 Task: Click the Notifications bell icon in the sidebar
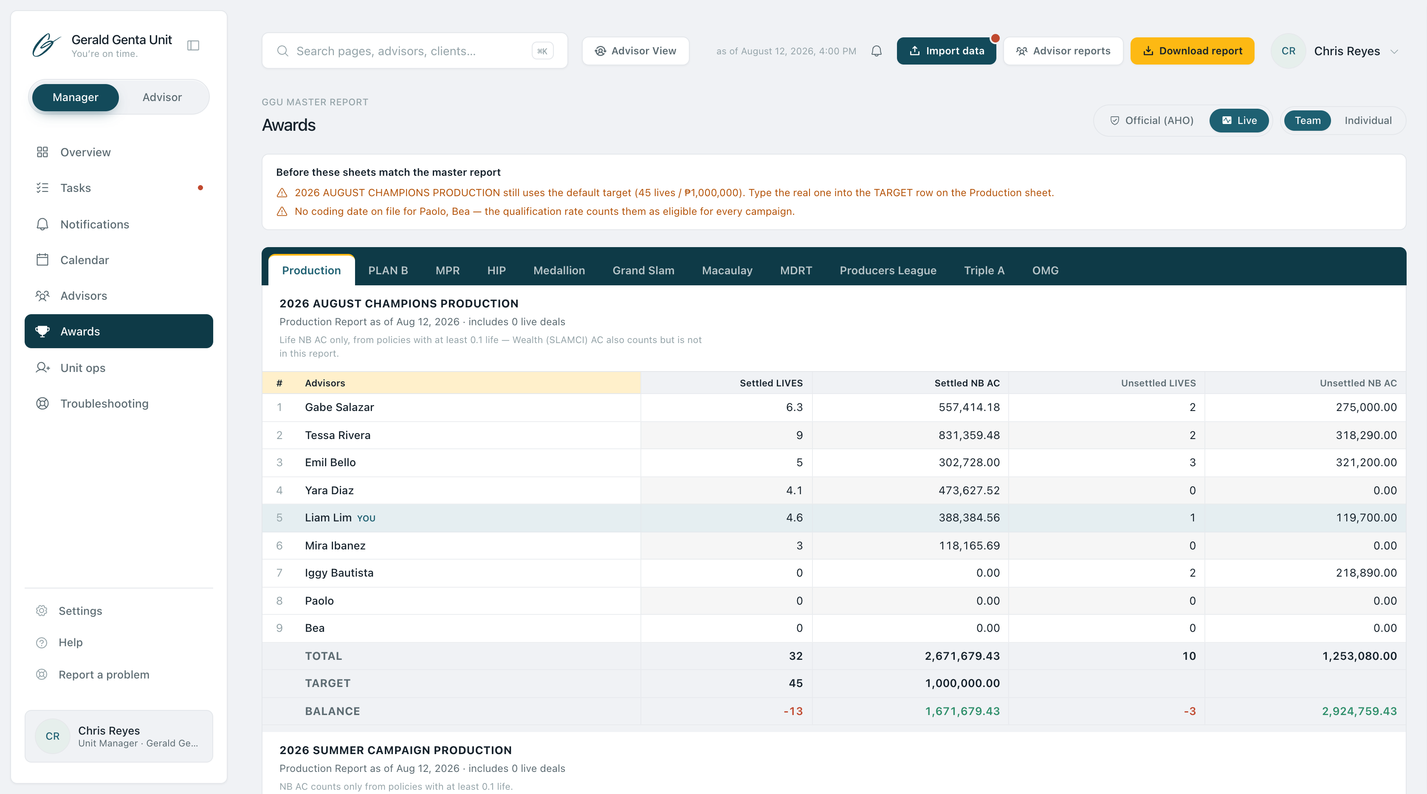click(42, 224)
